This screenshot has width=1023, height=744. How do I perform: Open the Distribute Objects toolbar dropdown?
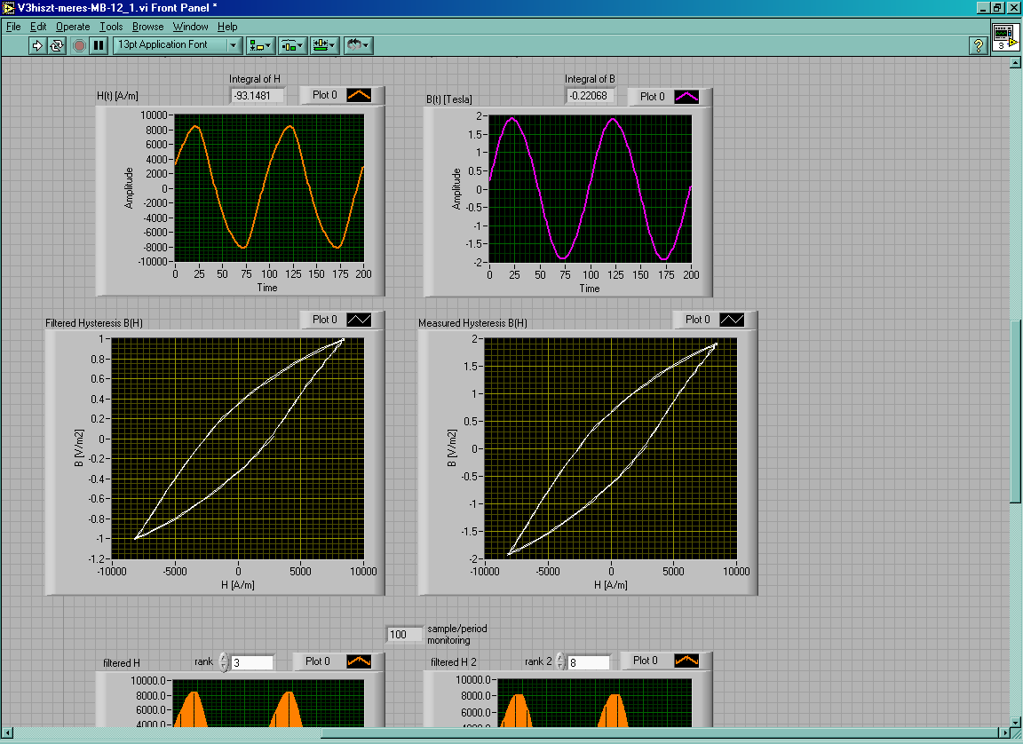click(292, 45)
